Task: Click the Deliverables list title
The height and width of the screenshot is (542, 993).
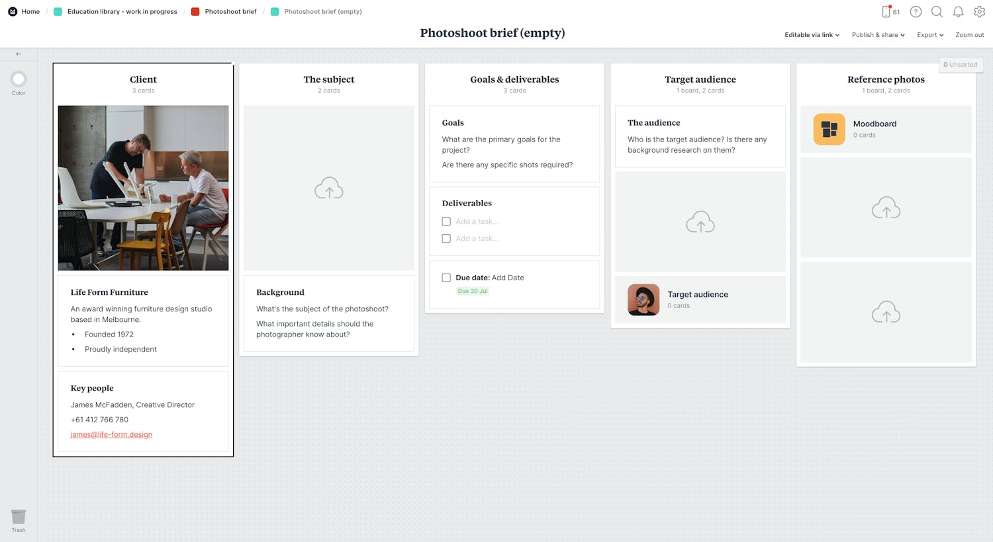Action: [x=467, y=204]
